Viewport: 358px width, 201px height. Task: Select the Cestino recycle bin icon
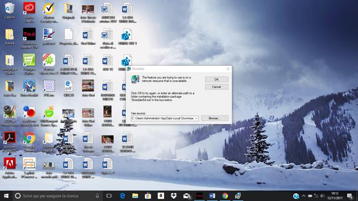pos(9,11)
